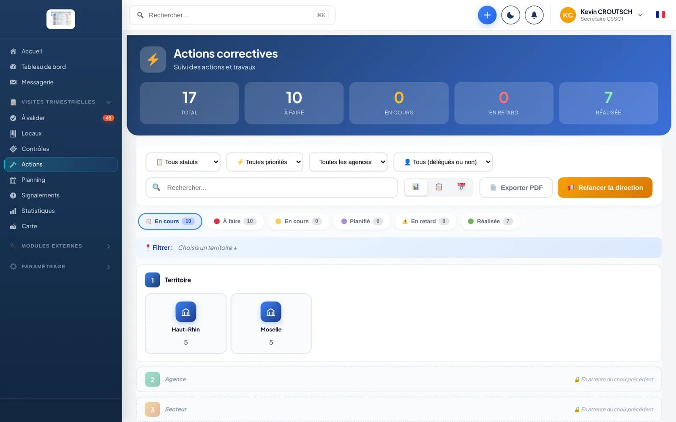Click the Visites trimestrielles clipboard icon
Screen dimensions: 676x422
coord(13,102)
